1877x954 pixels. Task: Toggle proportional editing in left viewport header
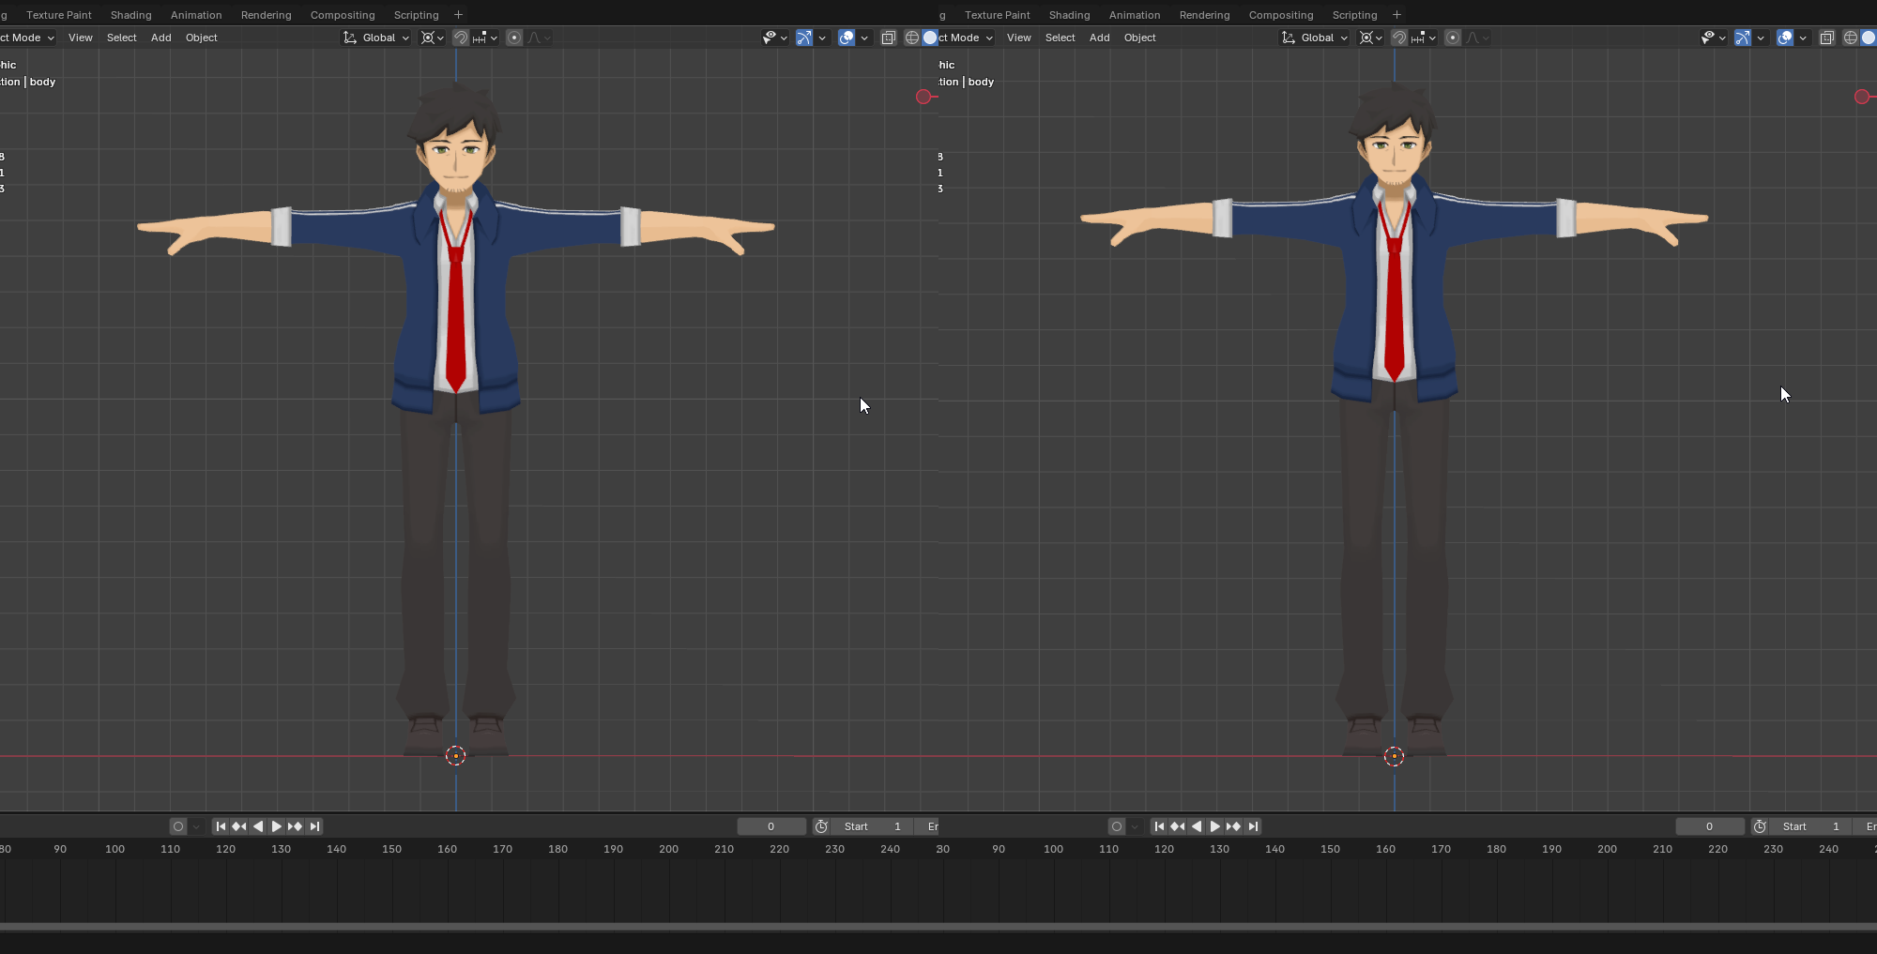point(514,38)
